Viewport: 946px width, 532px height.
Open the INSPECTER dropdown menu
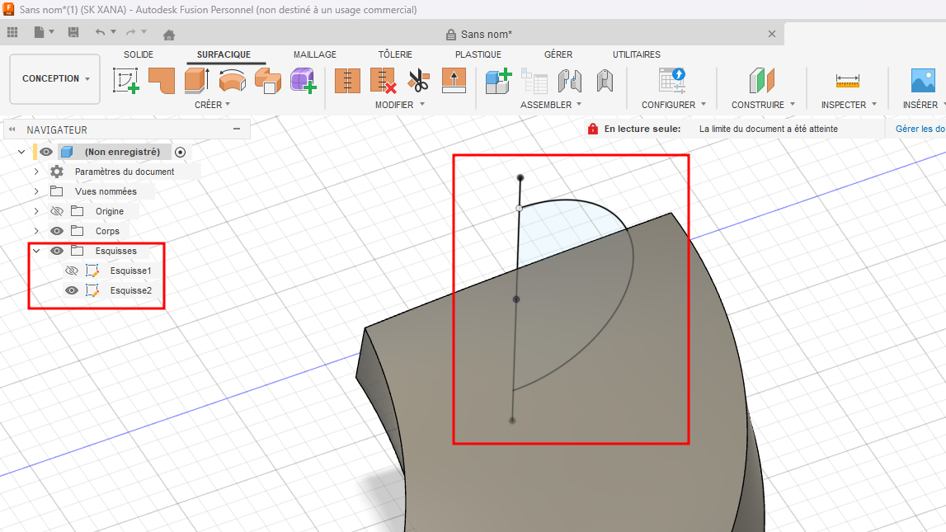849,105
